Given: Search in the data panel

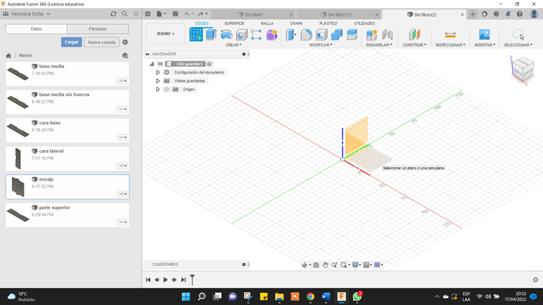Looking at the screenshot, I should [124, 14].
